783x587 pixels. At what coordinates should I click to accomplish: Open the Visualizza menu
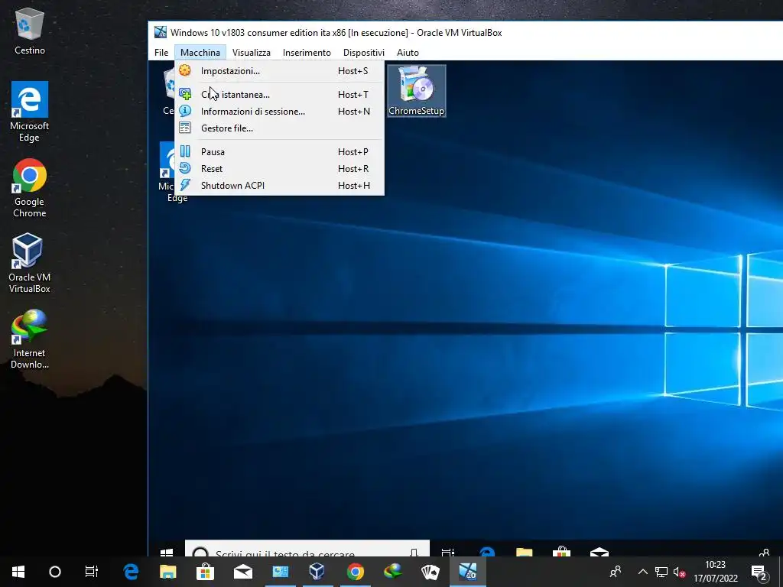click(251, 53)
